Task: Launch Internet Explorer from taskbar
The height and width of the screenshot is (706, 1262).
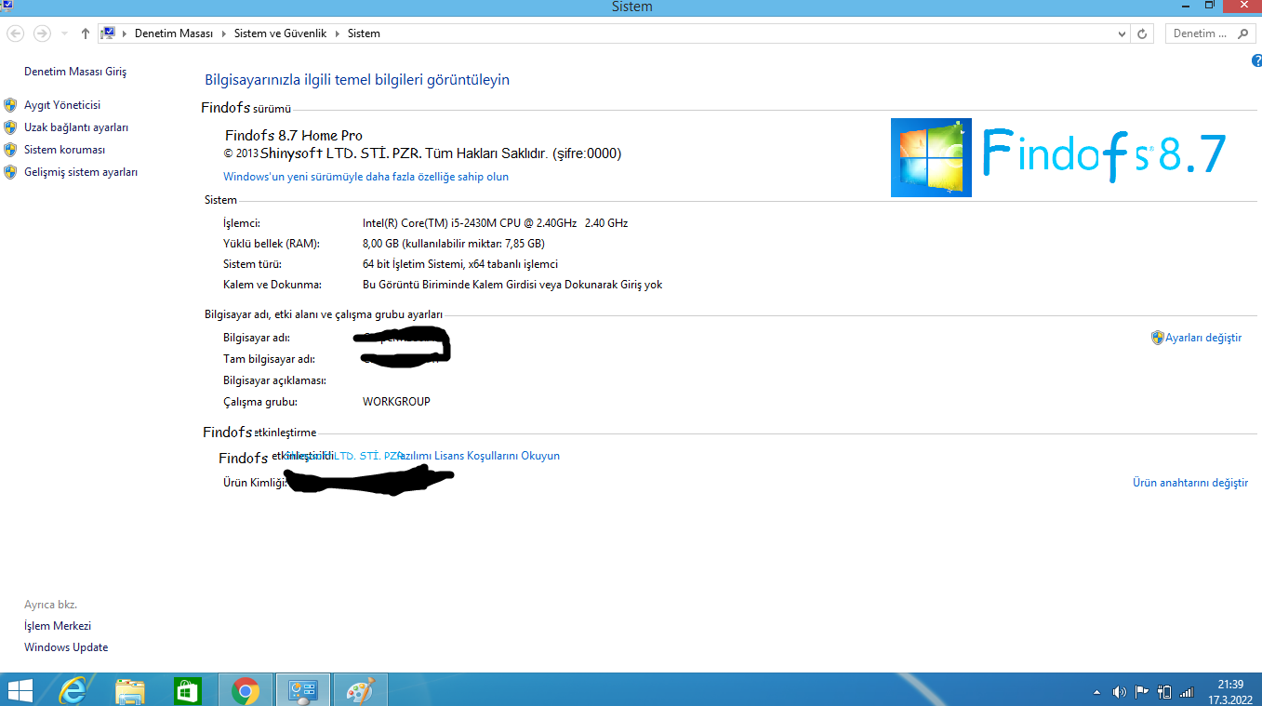Action: 73,690
